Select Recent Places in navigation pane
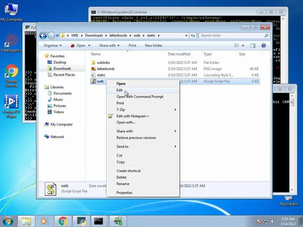 click(64, 75)
